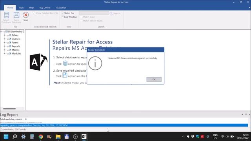
Task: Click the battery tray icon
Action: (232, 137)
